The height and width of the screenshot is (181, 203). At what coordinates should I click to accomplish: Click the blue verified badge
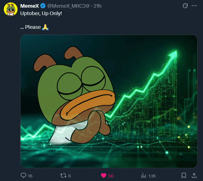tap(43, 6)
